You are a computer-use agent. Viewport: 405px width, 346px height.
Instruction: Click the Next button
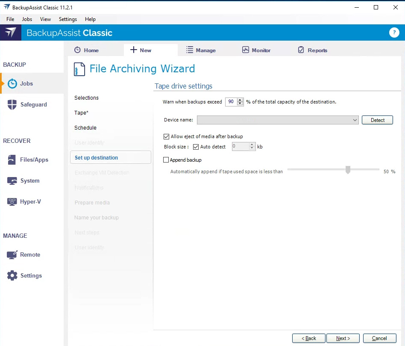(x=343, y=338)
